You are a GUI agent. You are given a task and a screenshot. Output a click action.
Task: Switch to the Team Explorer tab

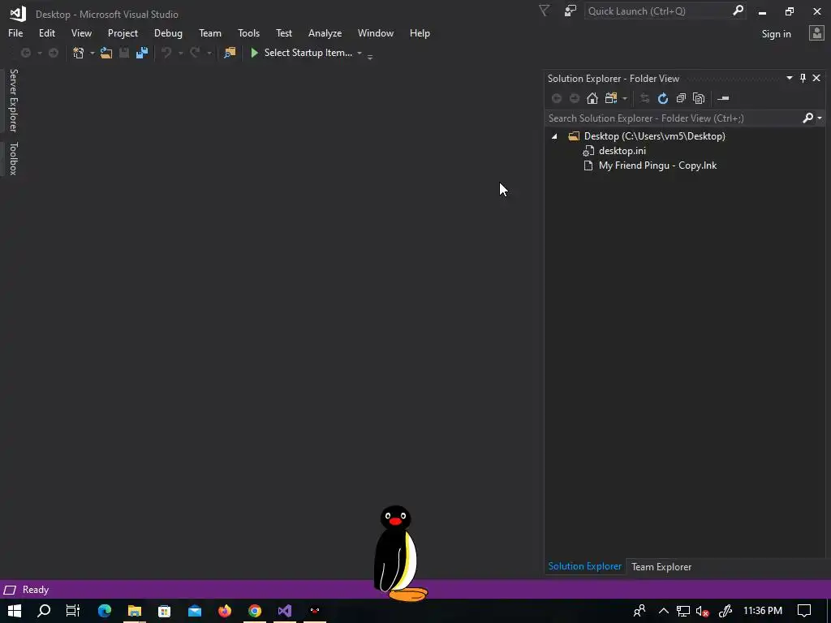[x=661, y=567]
